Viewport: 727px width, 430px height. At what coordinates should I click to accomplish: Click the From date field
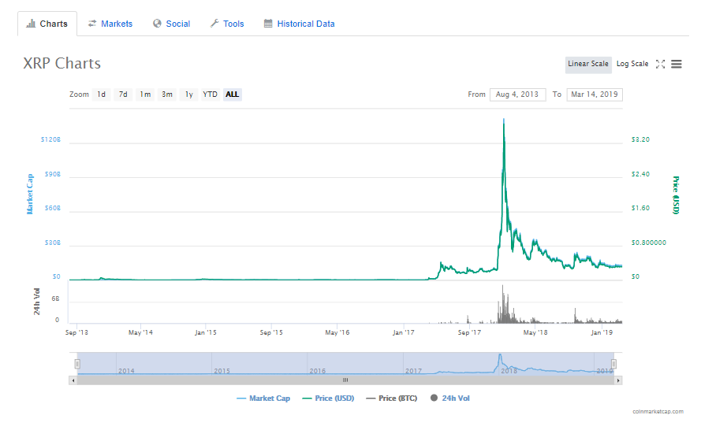[517, 95]
